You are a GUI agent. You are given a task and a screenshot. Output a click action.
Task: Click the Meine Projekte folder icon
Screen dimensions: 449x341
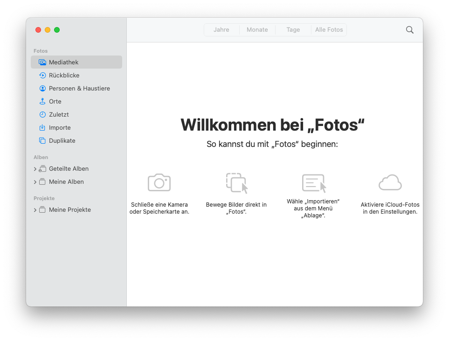[x=42, y=210]
